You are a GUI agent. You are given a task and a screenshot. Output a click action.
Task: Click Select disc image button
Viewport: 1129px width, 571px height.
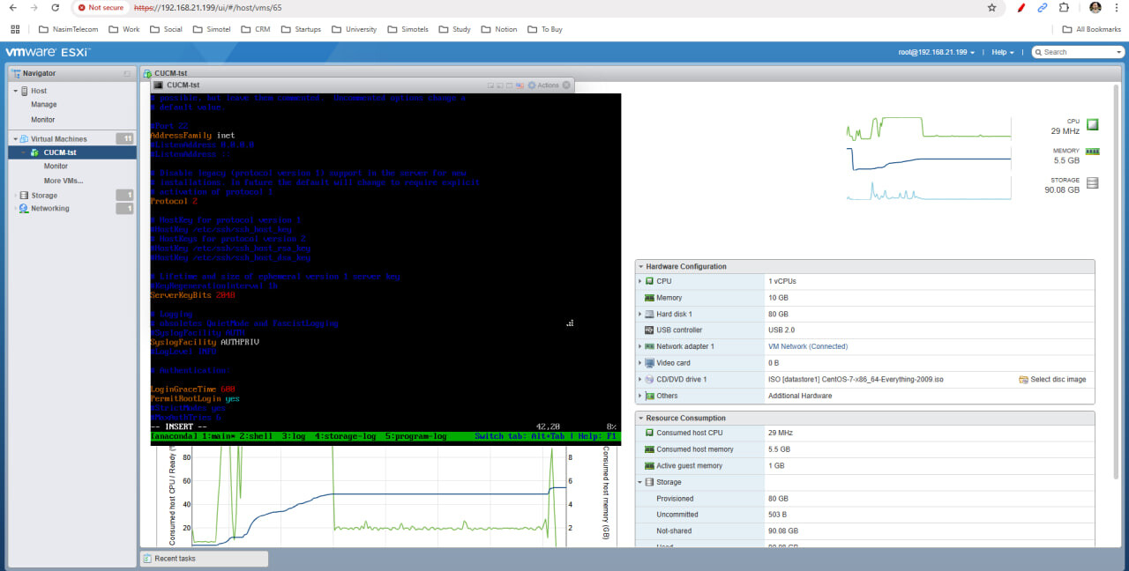[x=1052, y=380]
